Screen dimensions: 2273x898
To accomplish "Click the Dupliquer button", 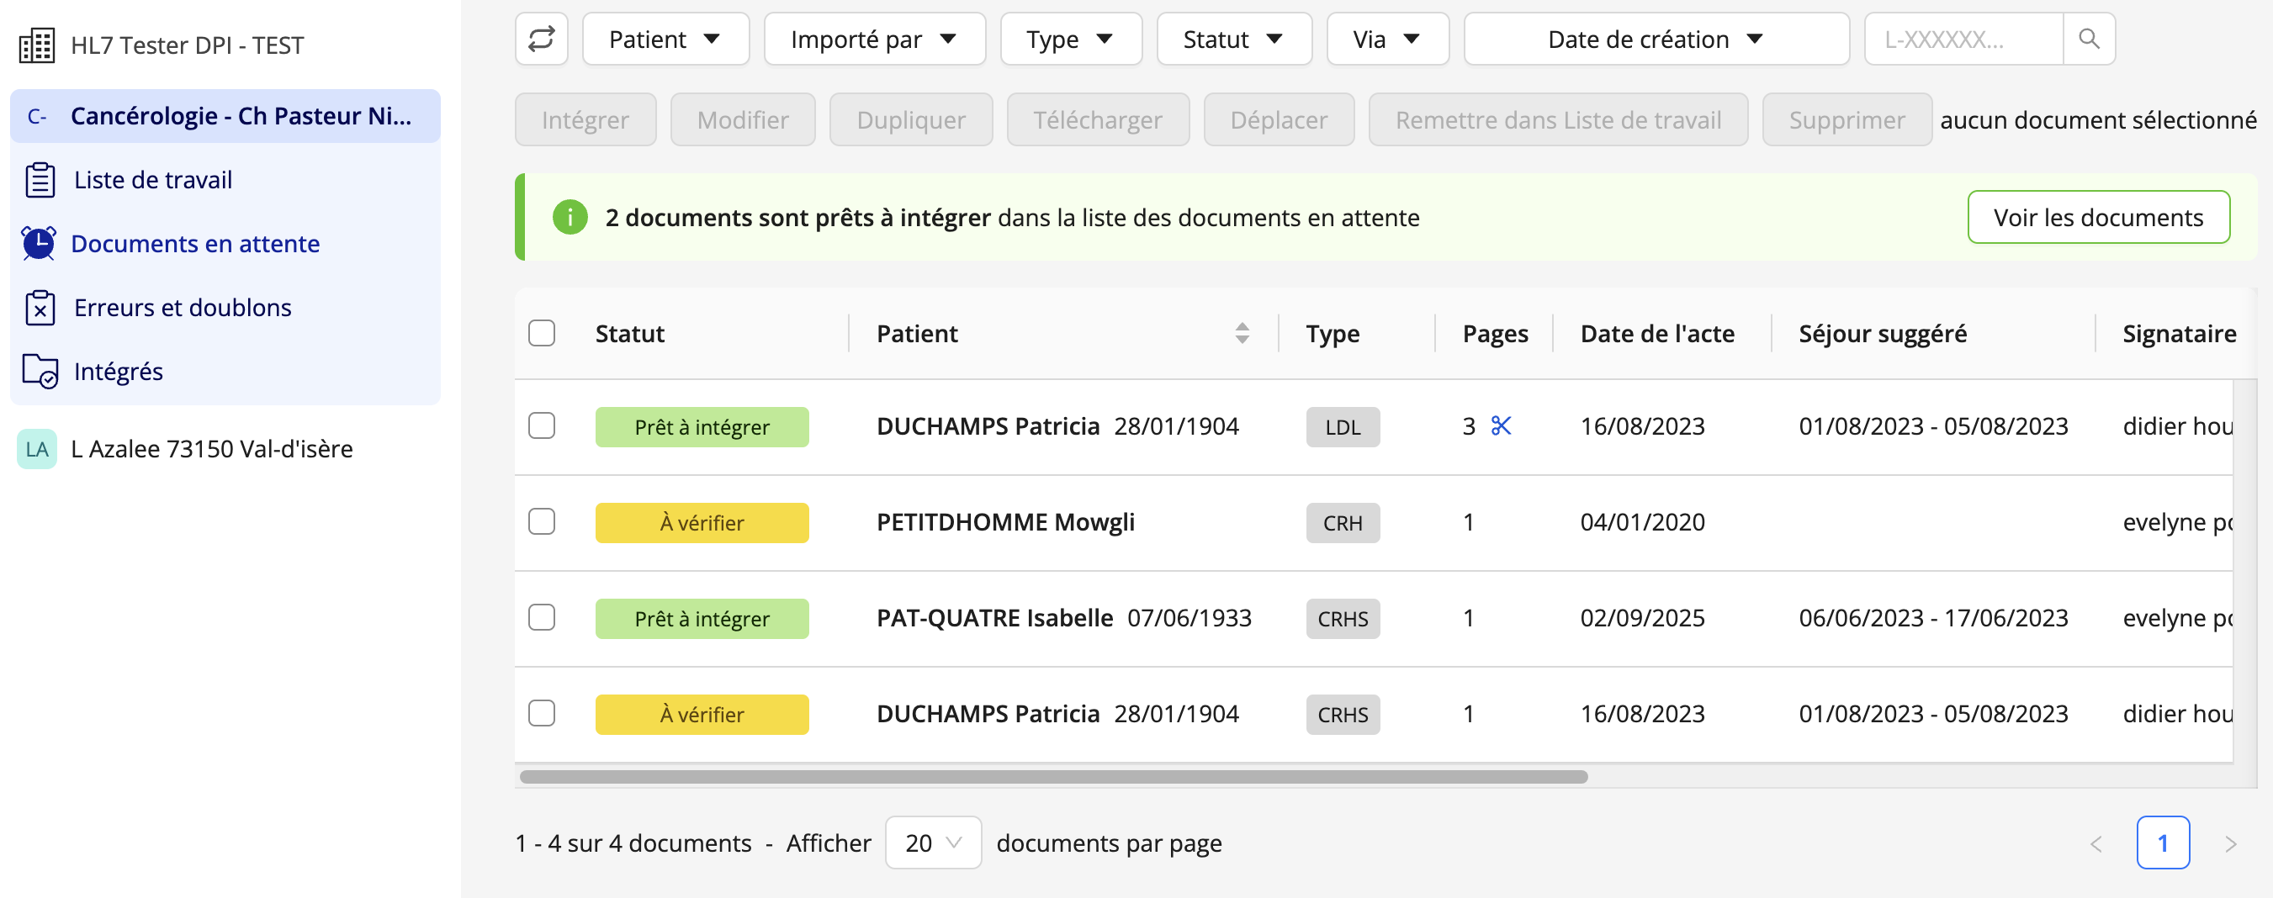I will click(x=910, y=120).
